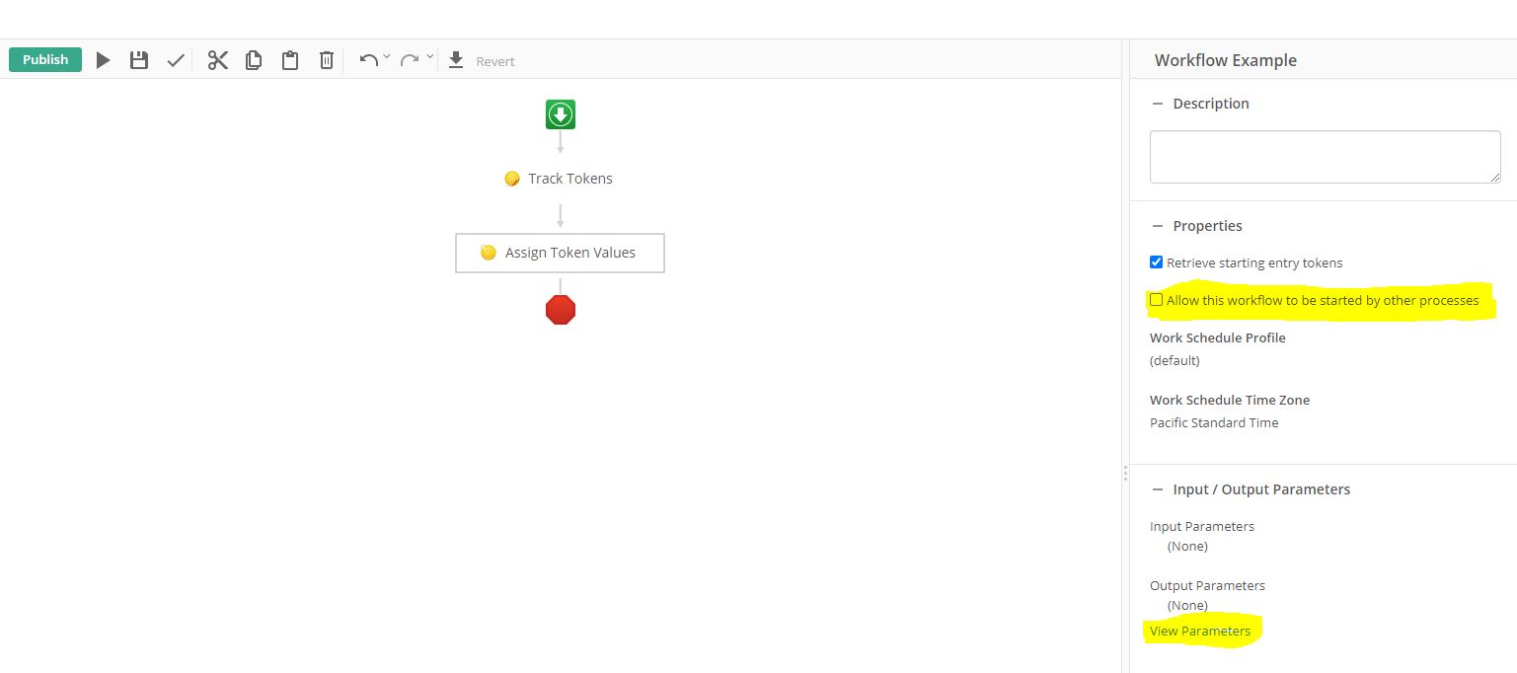The width and height of the screenshot is (1517, 673).
Task: Validate the workflow with the checkmark icon
Action: coord(176,61)
